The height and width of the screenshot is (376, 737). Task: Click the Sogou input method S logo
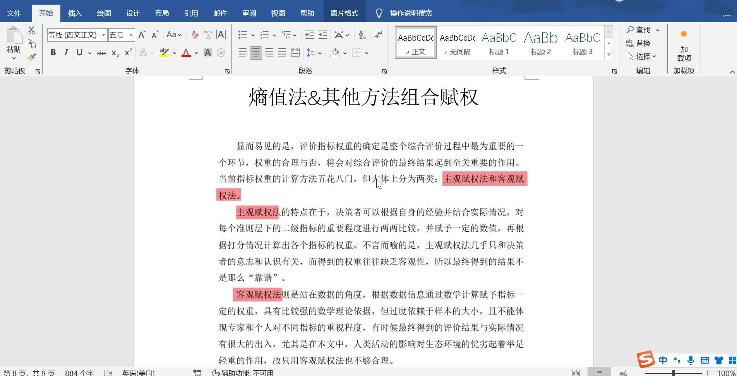[x=646, y=360]
